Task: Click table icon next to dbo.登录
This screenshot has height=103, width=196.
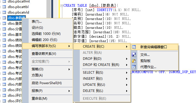Action: click(x=4, y=24)
